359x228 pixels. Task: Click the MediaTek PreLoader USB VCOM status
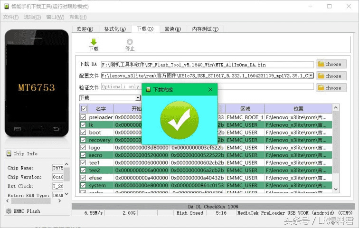click(x=295, y=213)
